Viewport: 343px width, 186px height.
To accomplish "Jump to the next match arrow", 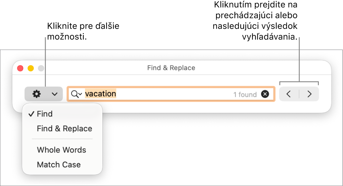I will coord(309,94).
